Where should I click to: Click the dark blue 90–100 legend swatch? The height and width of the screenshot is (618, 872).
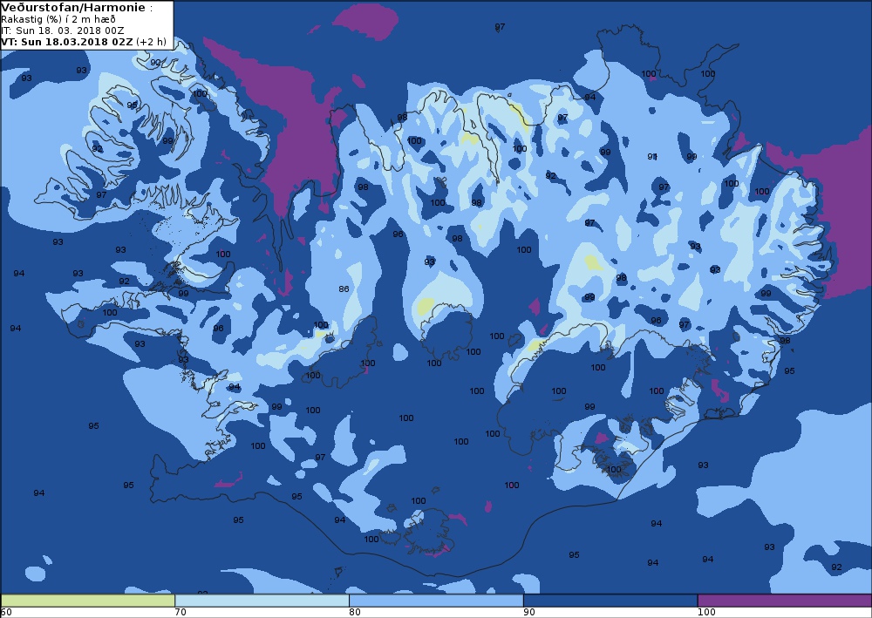point(610,601)
